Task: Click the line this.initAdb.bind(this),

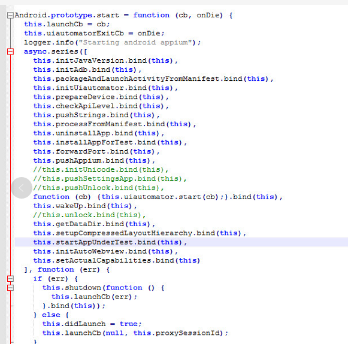Action: click(87, 70)
